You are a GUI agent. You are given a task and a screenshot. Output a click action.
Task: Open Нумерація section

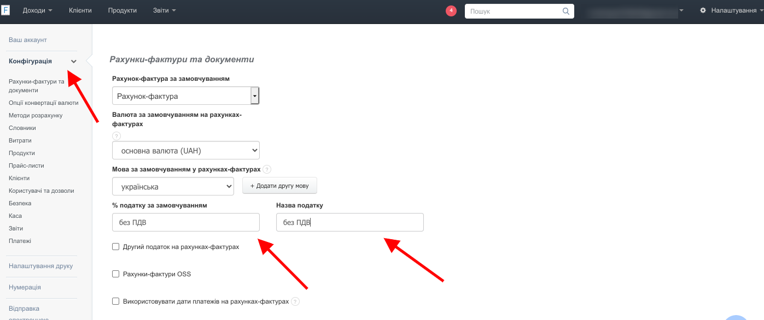[x=25, y=287]
